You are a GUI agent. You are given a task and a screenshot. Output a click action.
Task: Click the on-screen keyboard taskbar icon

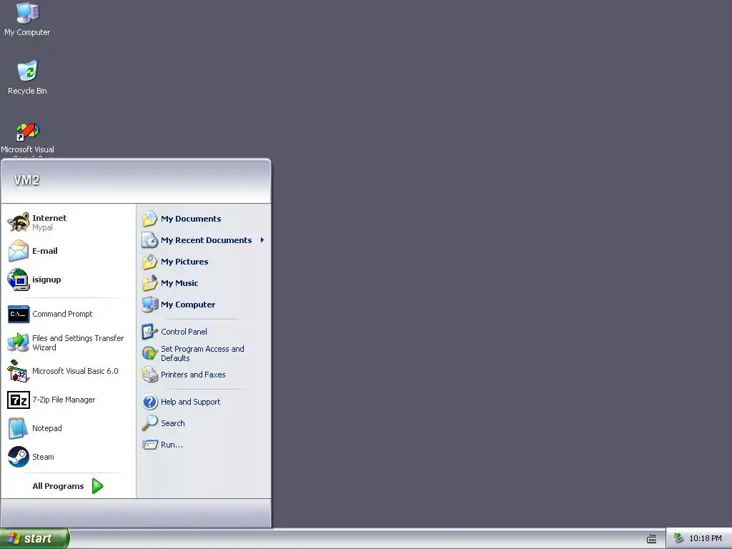(x=652, y=539)
